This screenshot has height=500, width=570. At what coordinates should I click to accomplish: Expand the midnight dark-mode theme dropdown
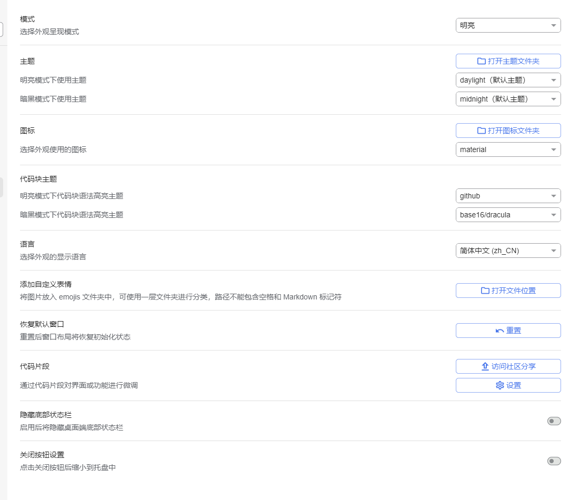(x=508, y=99)
